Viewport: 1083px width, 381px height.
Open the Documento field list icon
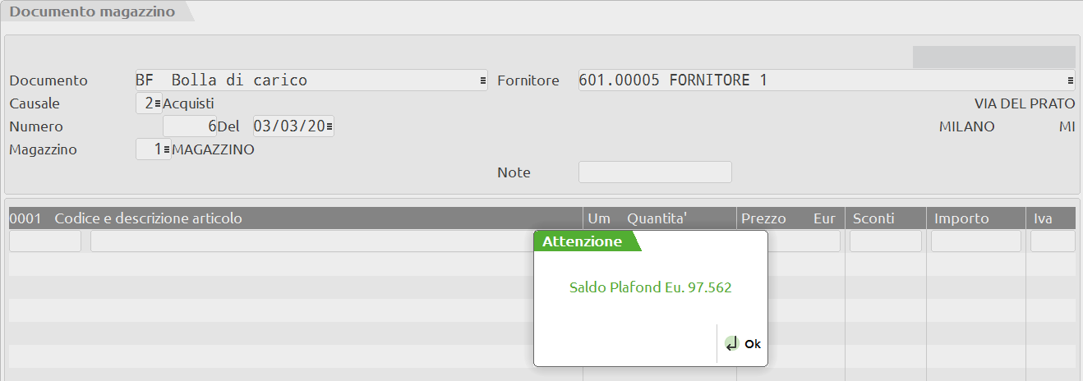[482, 80]
